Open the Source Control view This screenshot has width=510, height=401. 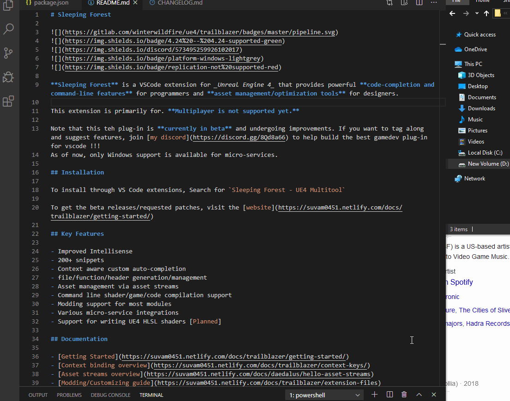8,53
